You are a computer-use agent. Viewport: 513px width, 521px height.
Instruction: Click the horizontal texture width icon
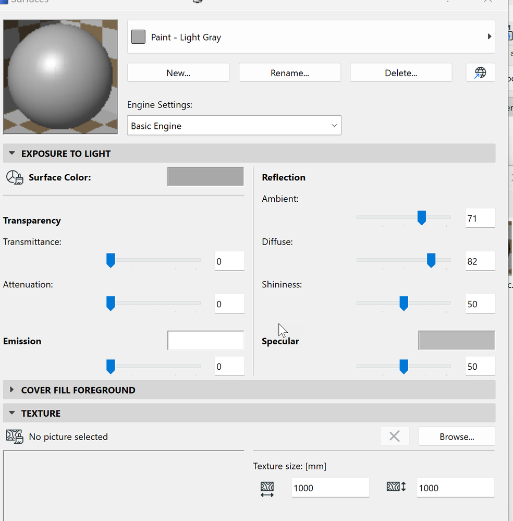pos(267,488)
